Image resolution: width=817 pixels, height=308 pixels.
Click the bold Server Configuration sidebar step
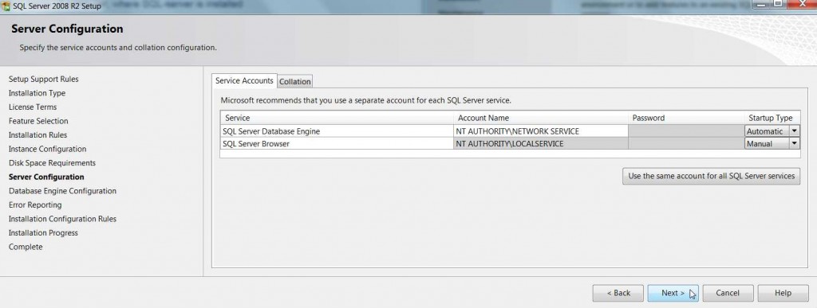coord(46,177)
